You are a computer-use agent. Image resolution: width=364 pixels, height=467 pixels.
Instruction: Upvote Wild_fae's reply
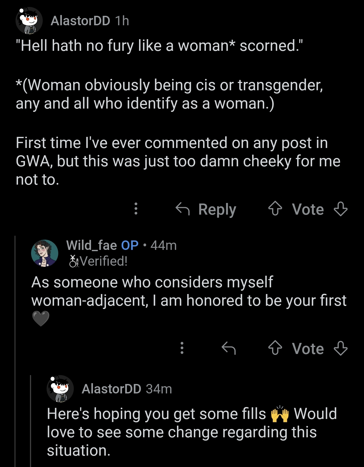[x=275, y=348]
